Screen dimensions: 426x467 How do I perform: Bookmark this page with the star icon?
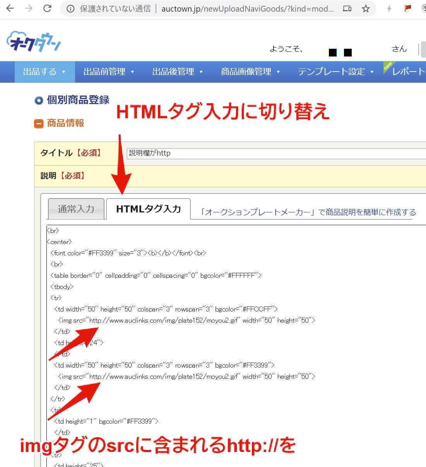point(366,9)
